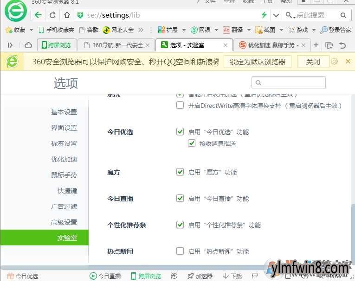Open 优化加速 settings section
Screen dimensions: 355x281
coord(64,159)
